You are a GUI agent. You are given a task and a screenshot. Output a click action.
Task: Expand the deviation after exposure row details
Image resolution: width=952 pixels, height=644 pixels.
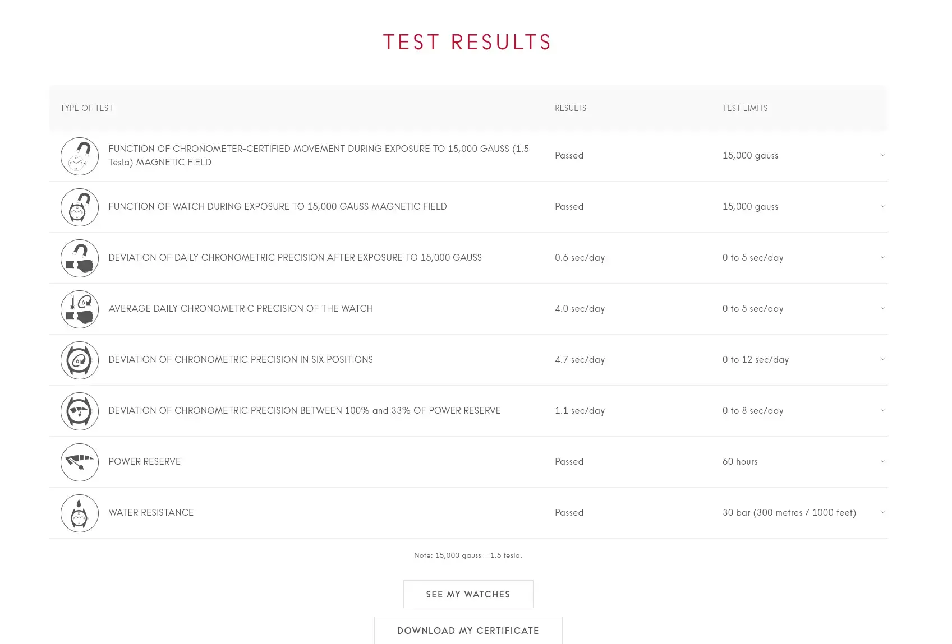tap(882, 257)
